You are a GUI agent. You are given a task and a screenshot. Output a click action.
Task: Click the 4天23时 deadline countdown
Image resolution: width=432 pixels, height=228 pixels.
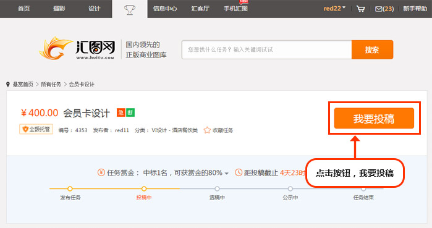[292, 172]
